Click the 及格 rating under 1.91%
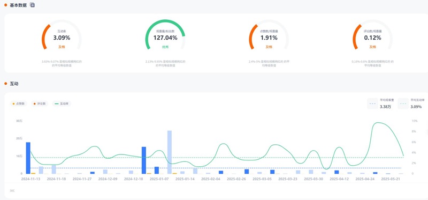 [x=269, y=47]
